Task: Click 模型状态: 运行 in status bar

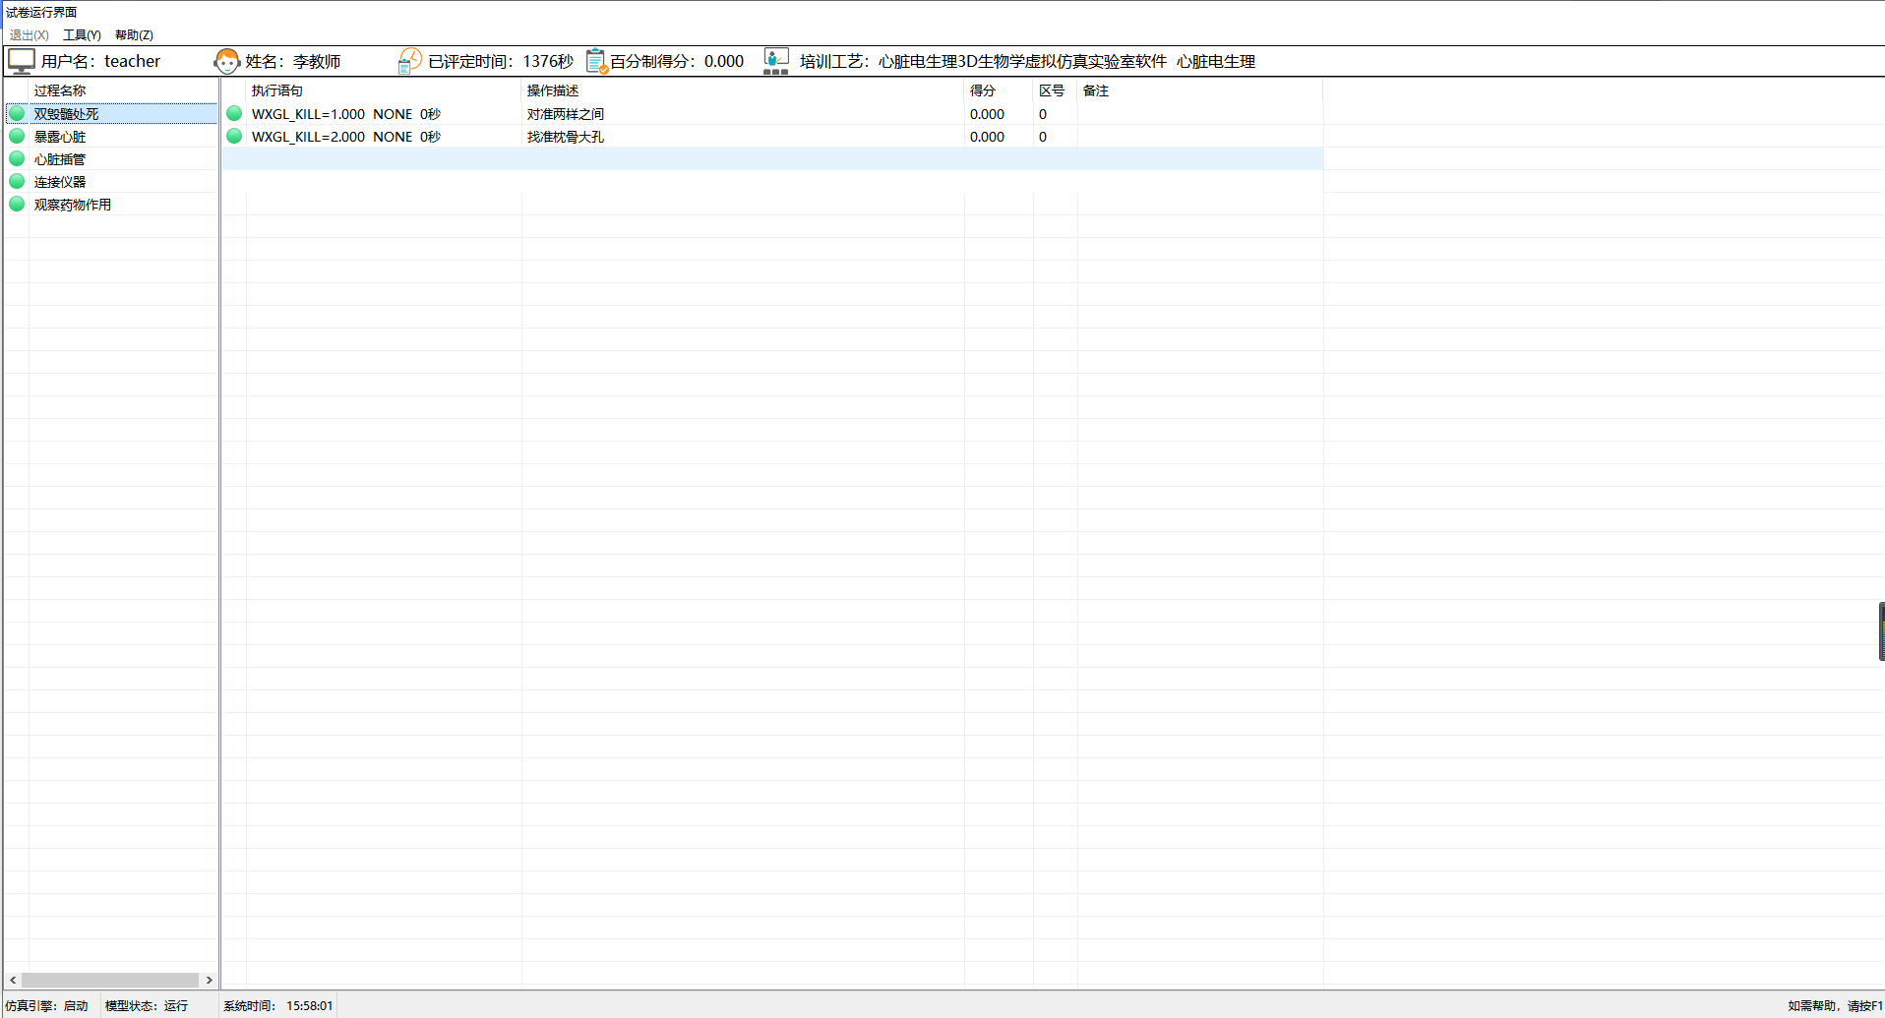Action: (147, 1005)
